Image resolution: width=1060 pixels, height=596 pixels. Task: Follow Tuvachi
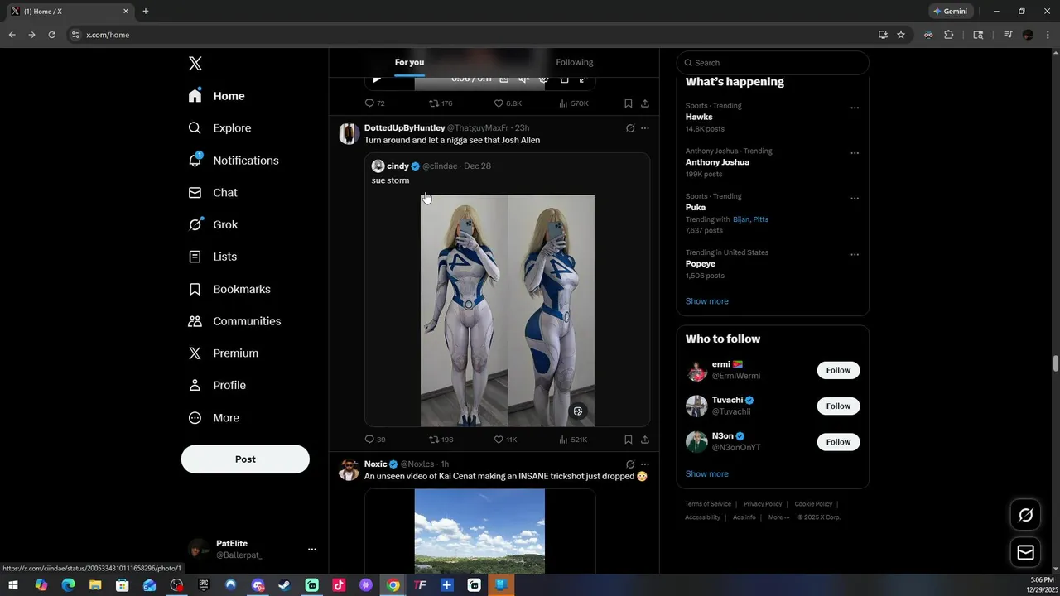pyautogui.click(x=838, y=406)
